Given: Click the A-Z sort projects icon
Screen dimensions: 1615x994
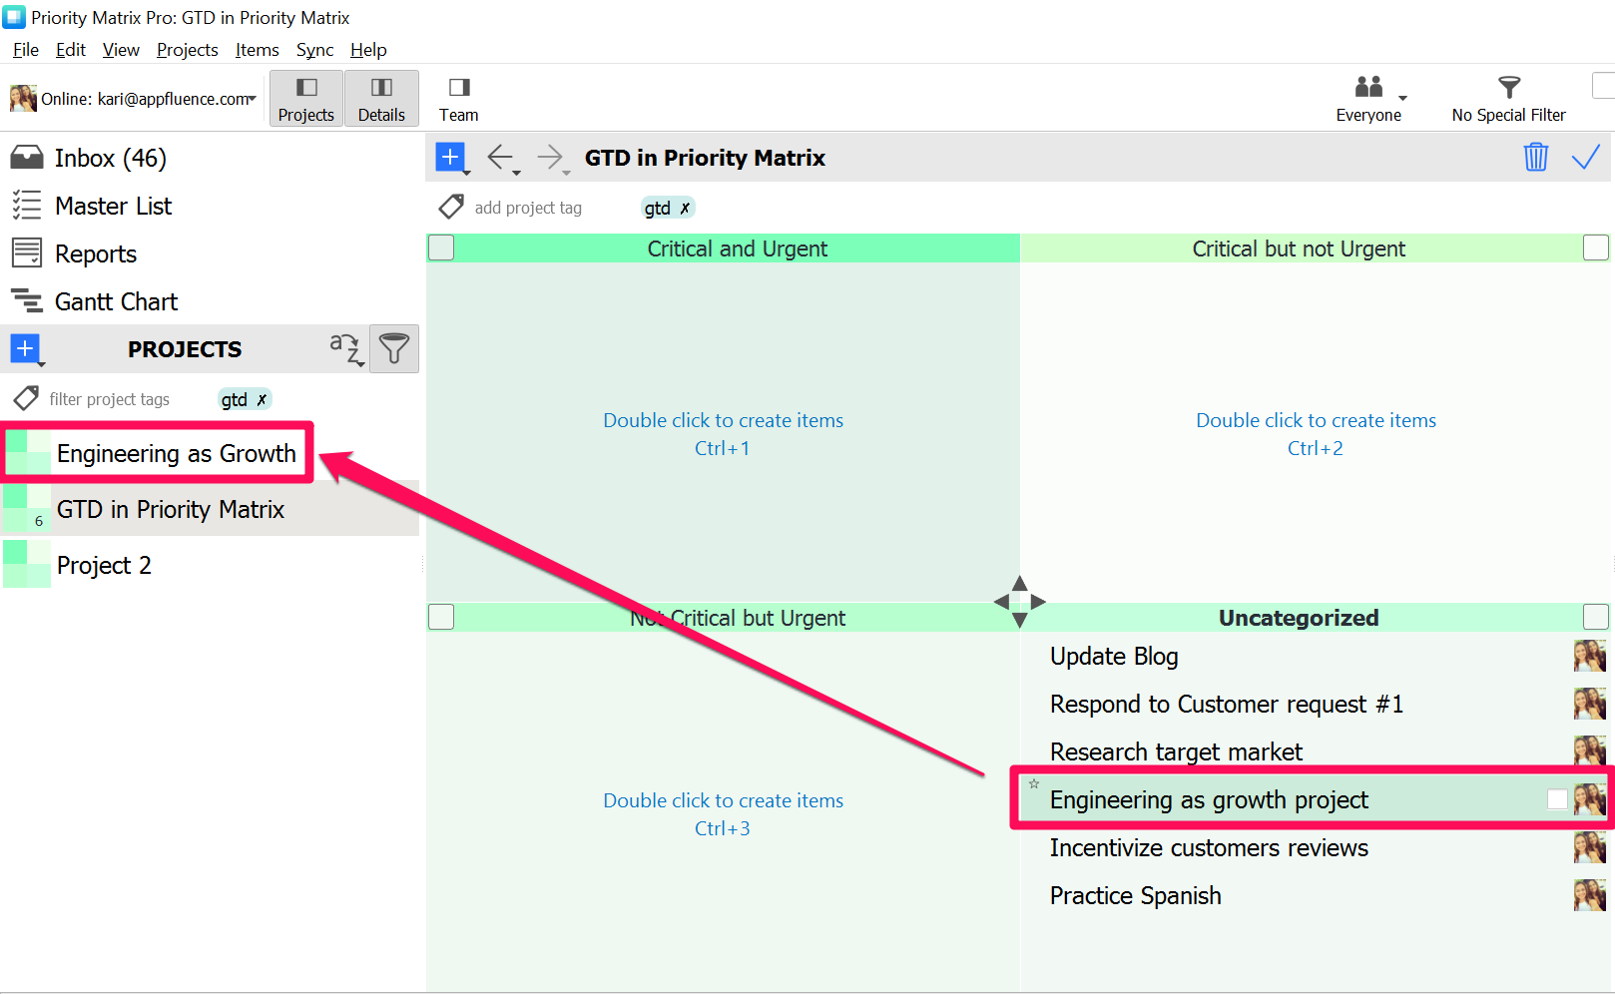Looking at the screenshot, I should (345, 348).
